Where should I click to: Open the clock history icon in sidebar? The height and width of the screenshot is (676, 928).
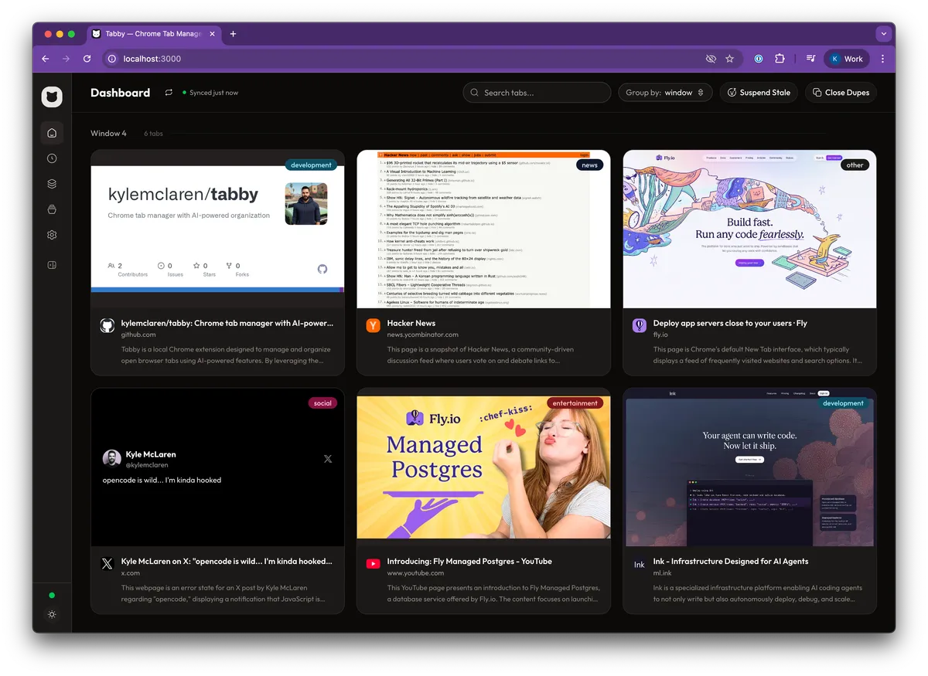(x=52, y=158)
